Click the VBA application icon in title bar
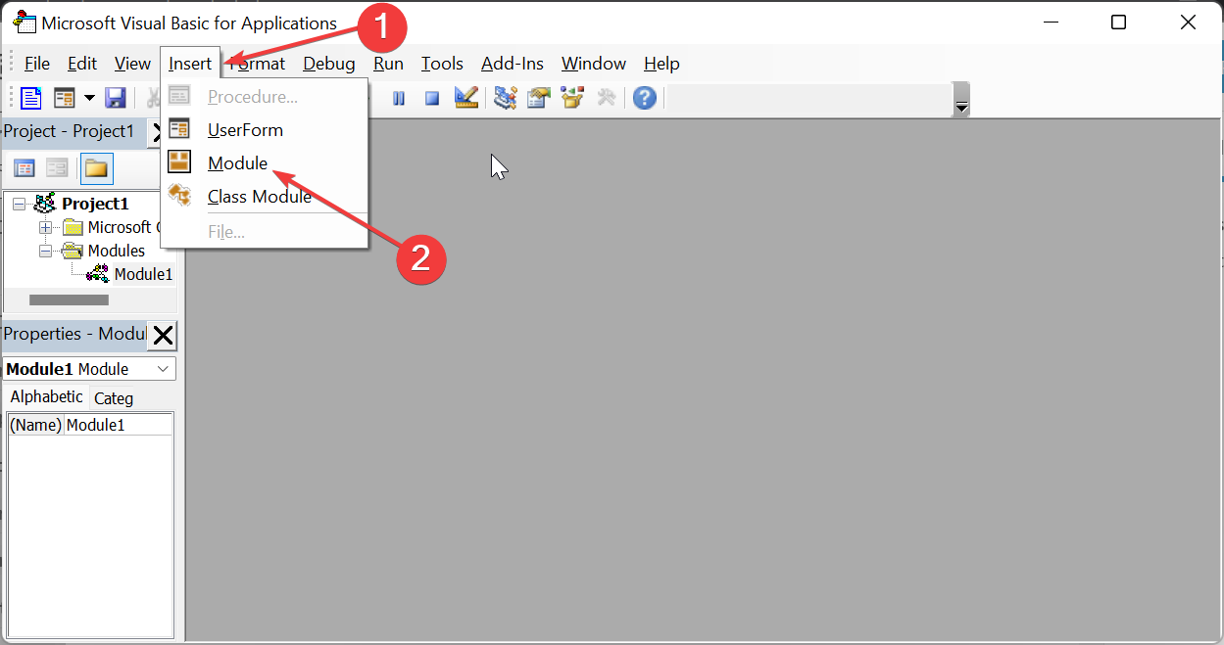This screenshot has height=645, width=1224. coord(24,22)
